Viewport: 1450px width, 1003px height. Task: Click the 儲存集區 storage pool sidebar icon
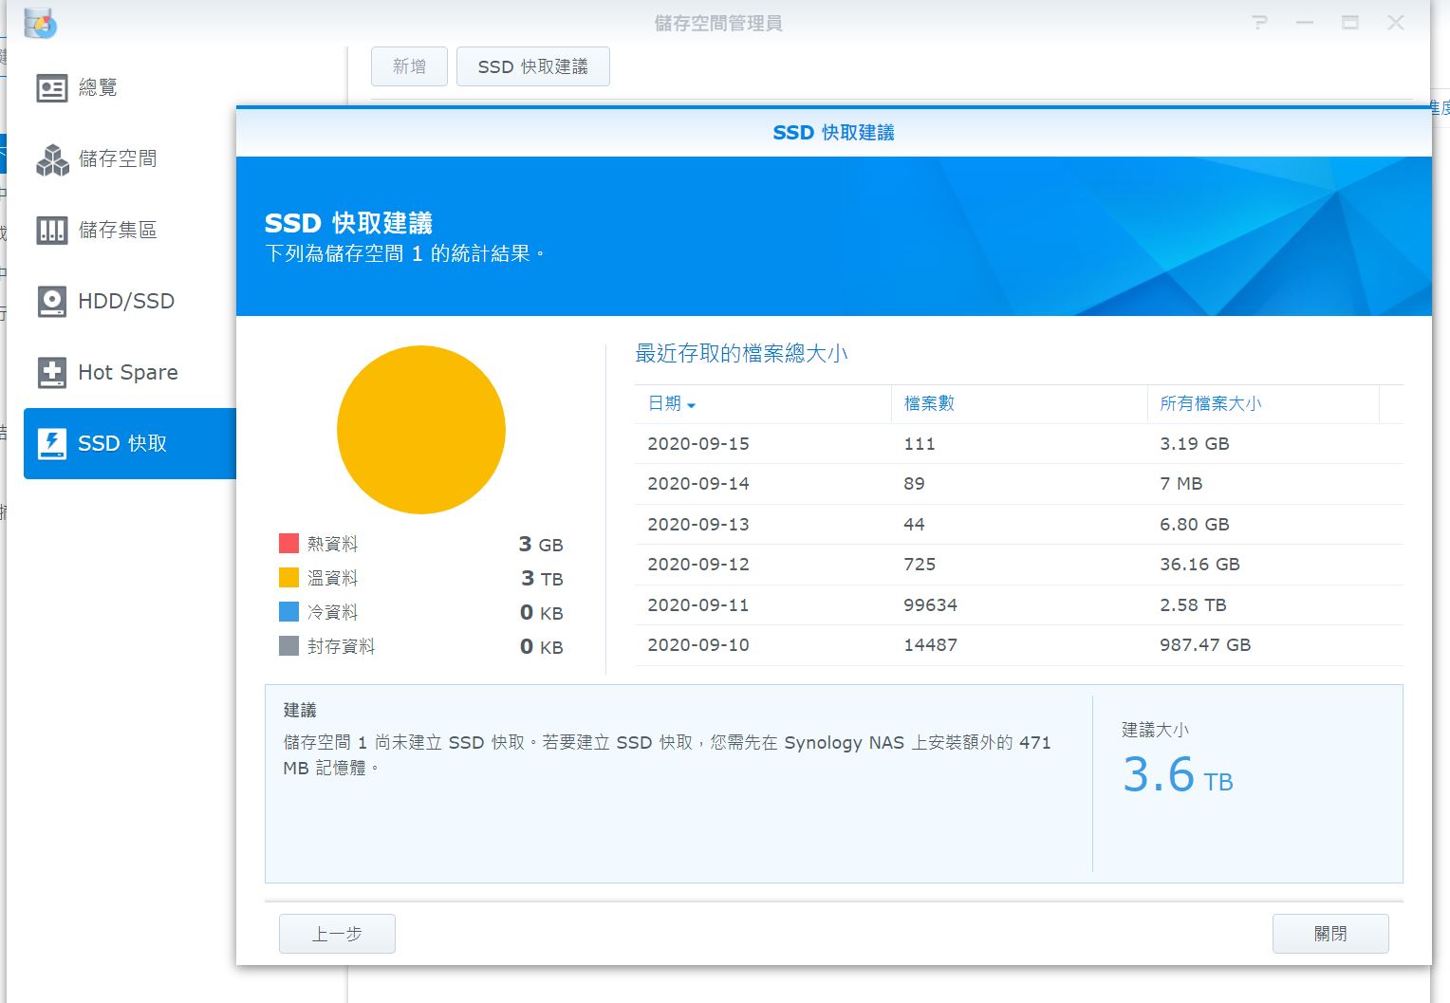pyautogui.click(x=52, y=231)
